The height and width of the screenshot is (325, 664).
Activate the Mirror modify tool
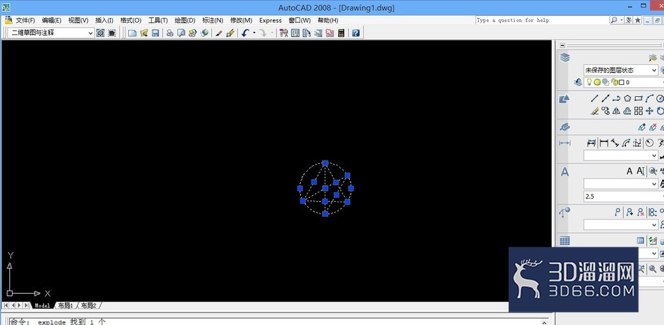(616, 111)
